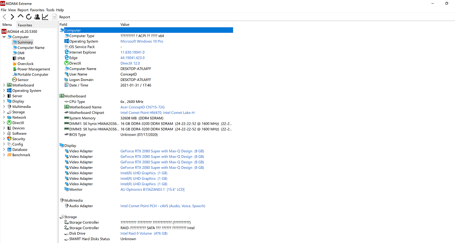Open the Tools menu
455x243 pixels.
click(50, 10)
